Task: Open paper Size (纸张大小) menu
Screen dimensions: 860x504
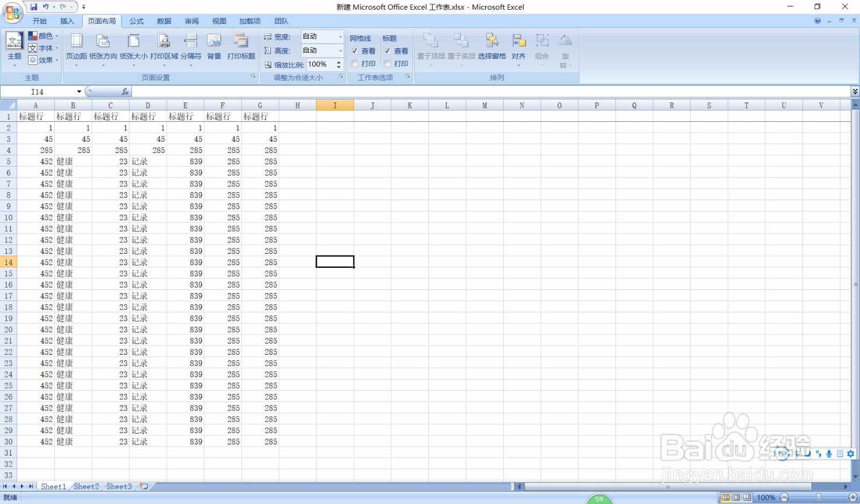Action: pyautogui.click(x=133, y=49)
